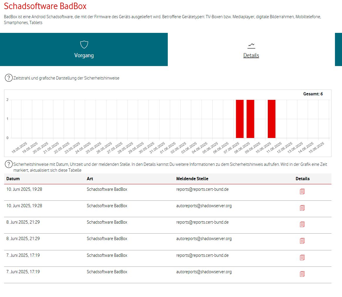Viewport: 342px width, 297px height.
Task: Click reports@reports.cert-bund.de in the 7. Juni row
Action: click(202, 255)
